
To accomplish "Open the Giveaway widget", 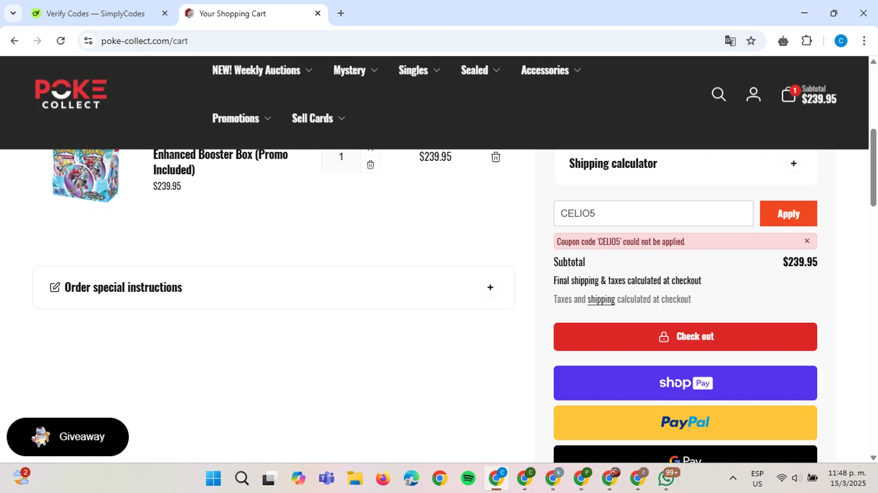I will pyautogui.click(x=67, y=437).
